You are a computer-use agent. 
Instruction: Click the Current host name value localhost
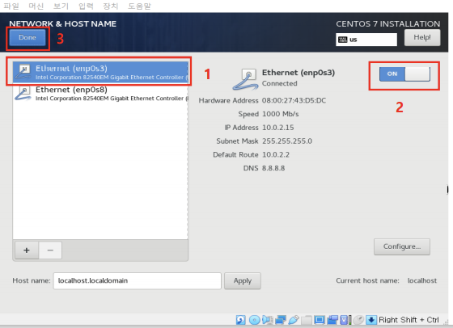(x=422, y=280)
